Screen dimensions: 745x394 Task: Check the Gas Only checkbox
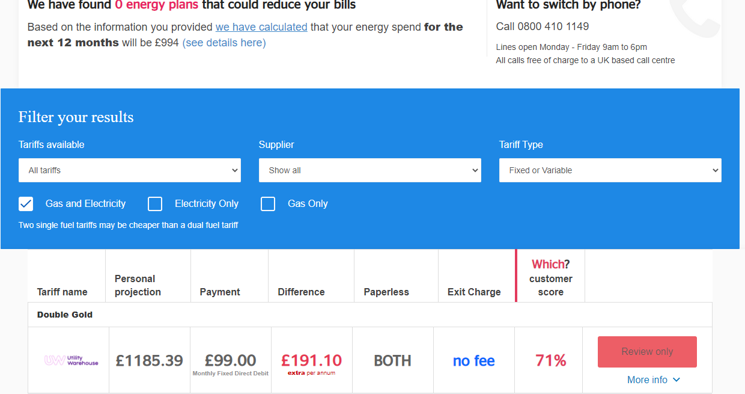(268, 204)
